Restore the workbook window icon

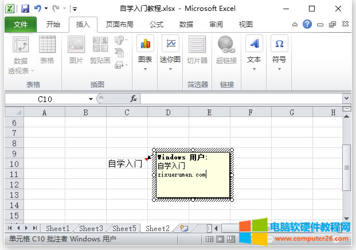pos(332,24)
